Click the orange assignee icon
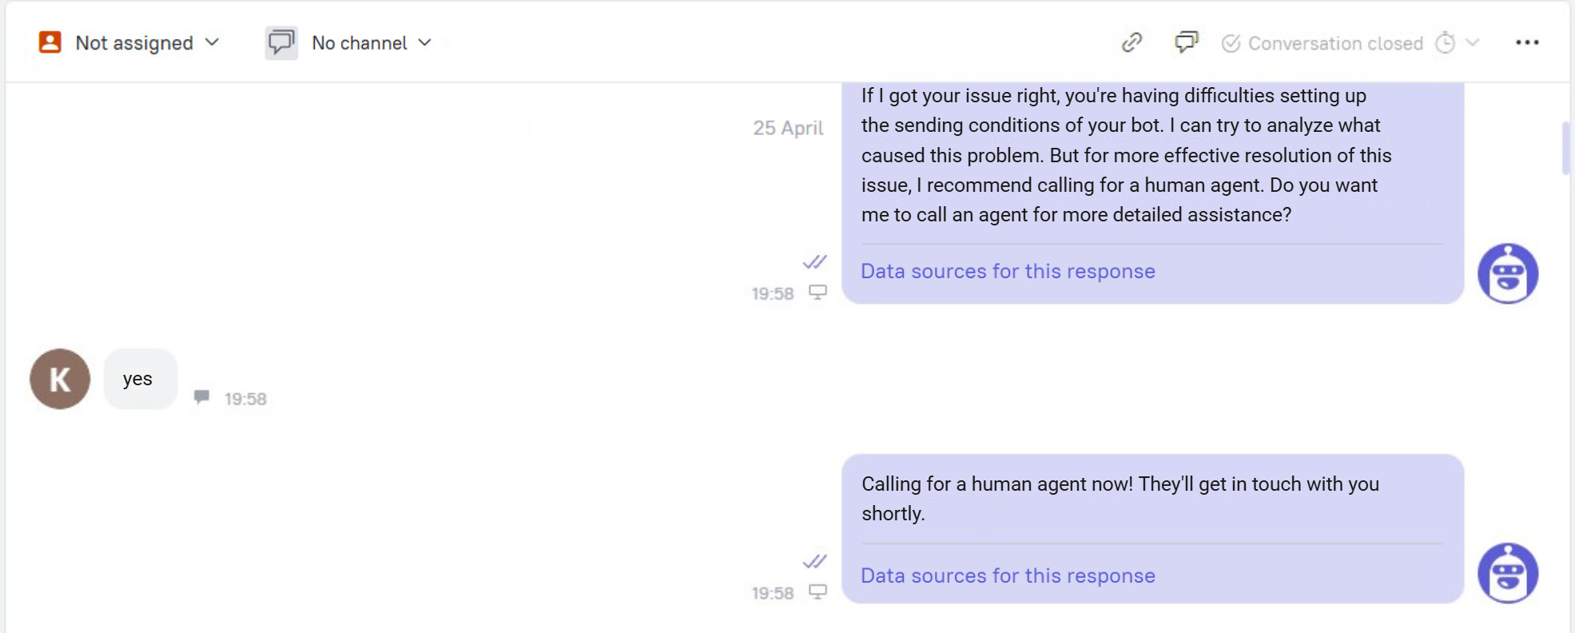The image size is (1575, 633). point(50,42)
